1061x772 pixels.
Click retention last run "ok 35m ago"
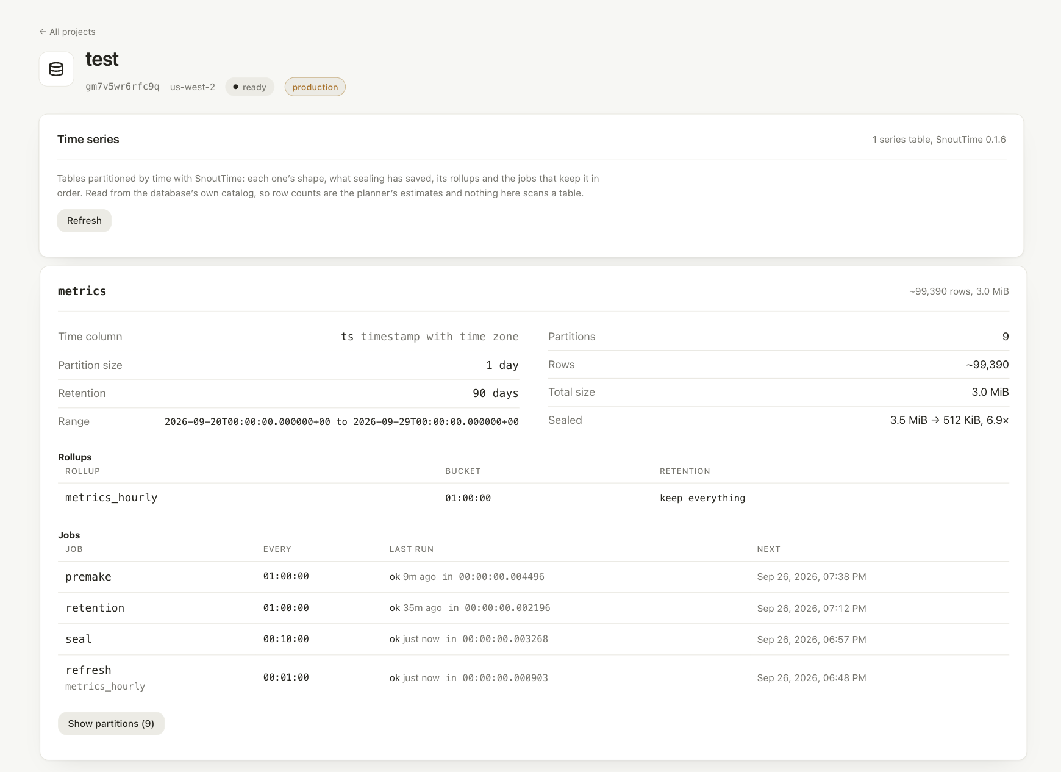point(416,608)
